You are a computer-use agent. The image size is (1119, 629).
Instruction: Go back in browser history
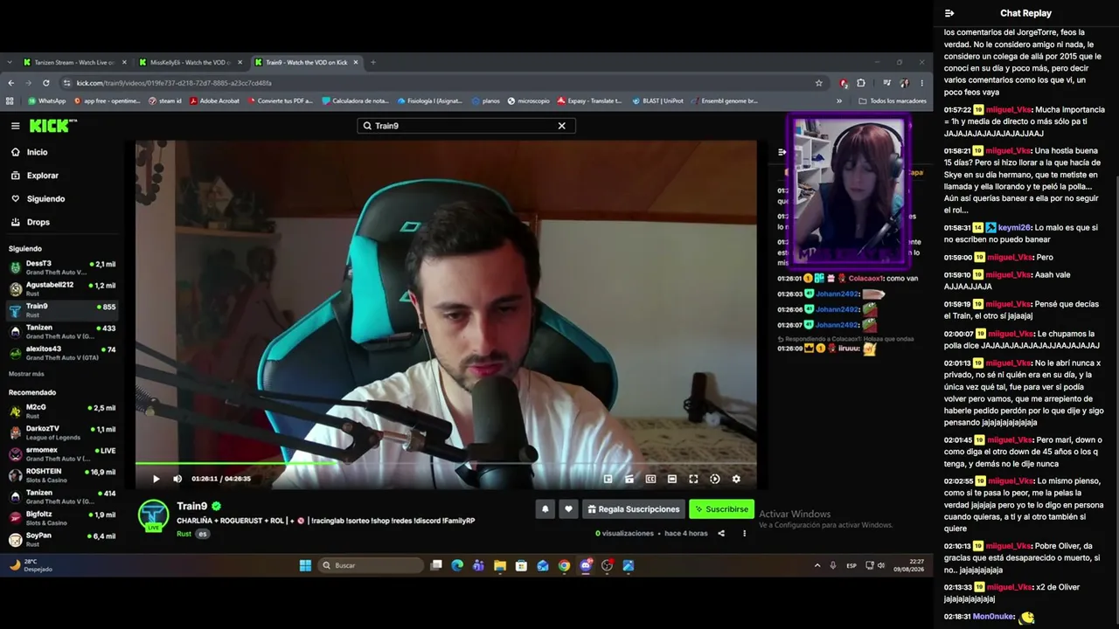(x=10, y=83)
